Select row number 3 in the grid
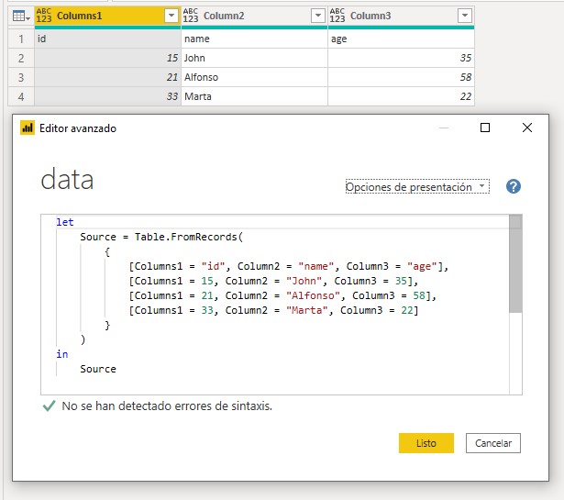Screen dimensions: 564x500 21,77
